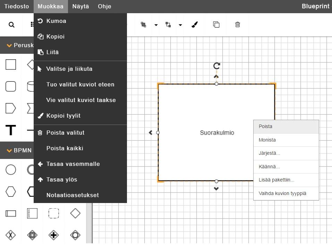Screen dimensions: 332x245
Task: Open Järjestä... in the context menu
Action: click(x=286, y=153)
